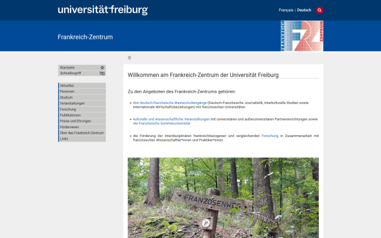Open the Personen menu item
381x238 pixels.
(82, 91)
